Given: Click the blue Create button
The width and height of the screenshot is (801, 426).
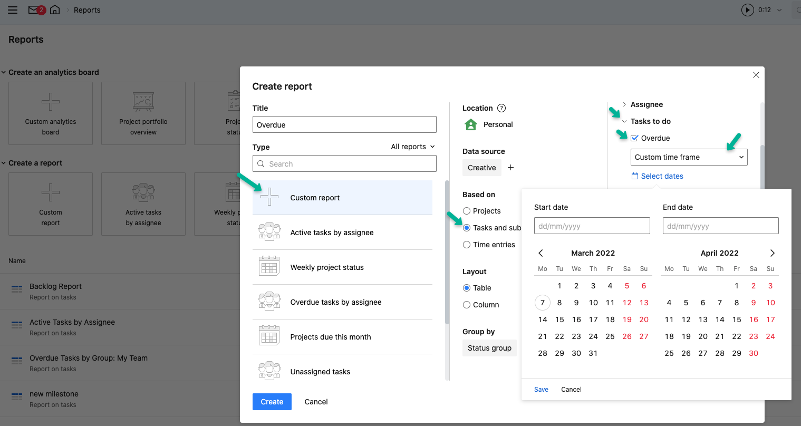Looking at the screenshot, I should [x=272, y=402].
